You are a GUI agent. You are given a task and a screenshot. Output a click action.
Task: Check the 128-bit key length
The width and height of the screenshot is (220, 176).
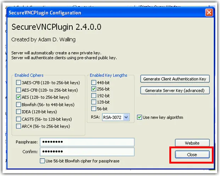94,102
